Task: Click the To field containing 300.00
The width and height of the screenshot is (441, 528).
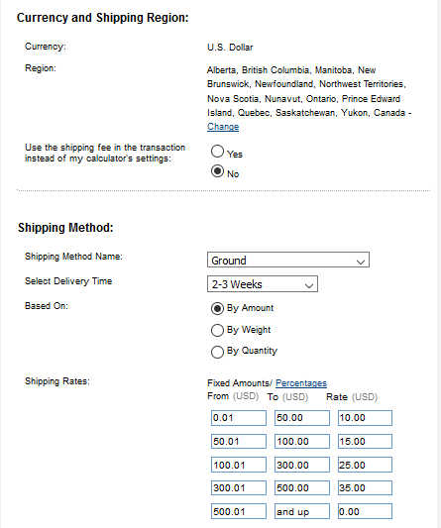Action: click(302, 465)
